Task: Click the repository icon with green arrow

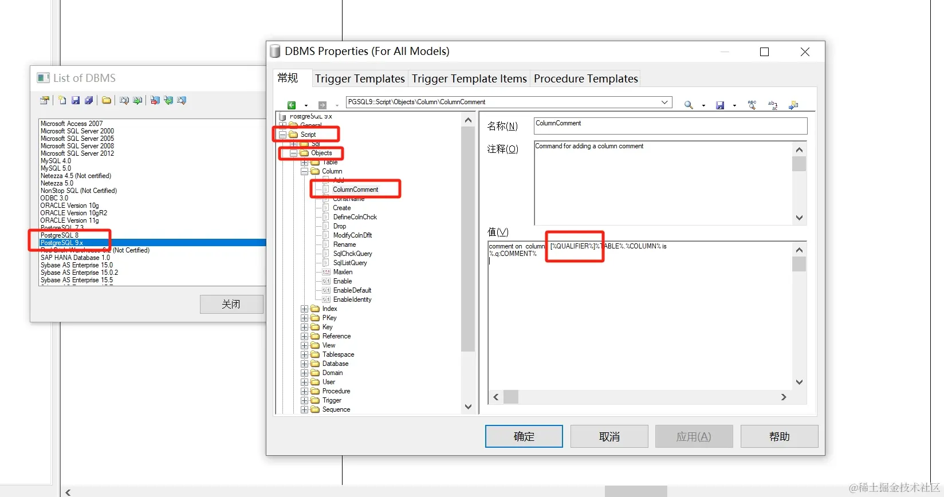Action: point(168,100)
